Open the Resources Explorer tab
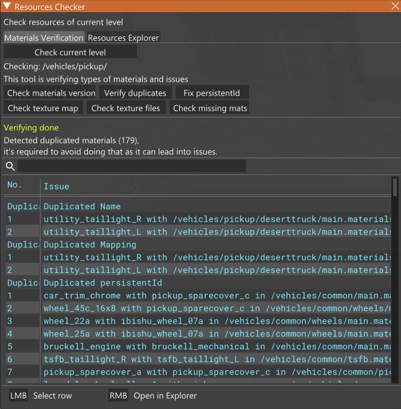 point(124,38)
